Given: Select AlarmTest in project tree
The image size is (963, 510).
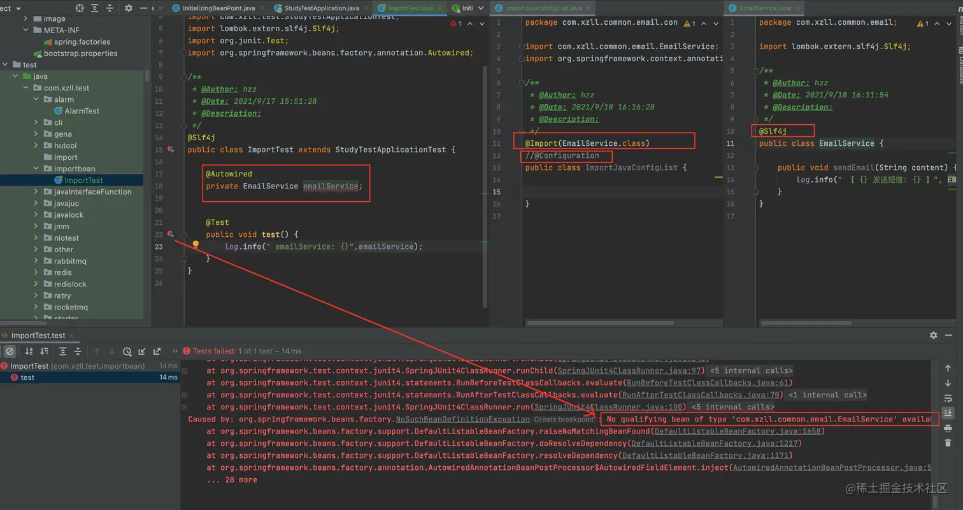Looking at the screenshot, I should [x=82, y=111].
